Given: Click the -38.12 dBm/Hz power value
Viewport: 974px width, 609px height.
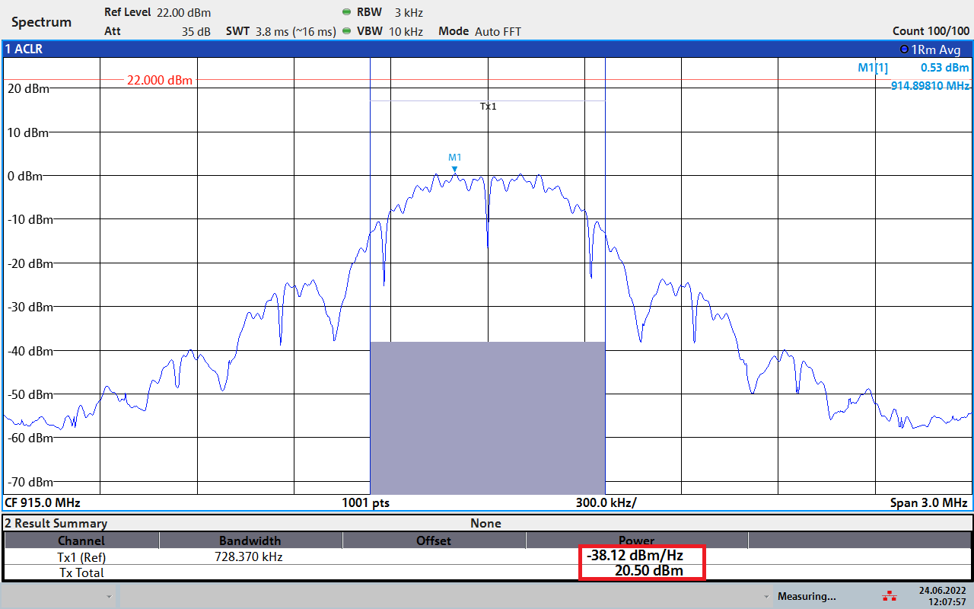Looking at the screenshot, I should point(635,556).
